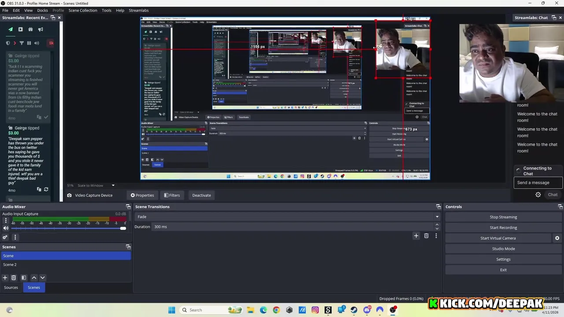This screenshot has height=317, width=564.
Task: Mark the first Geirge tip as read
Action: pos(46,117)
